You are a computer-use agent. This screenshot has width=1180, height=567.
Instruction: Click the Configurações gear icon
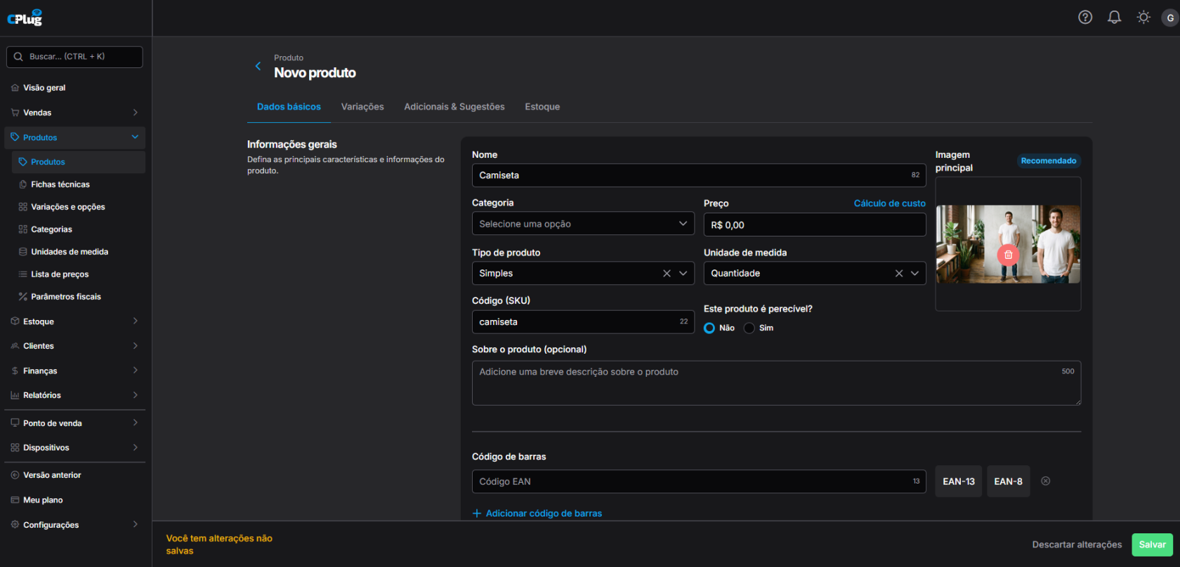pyautogui.click(x=15, y=525)
